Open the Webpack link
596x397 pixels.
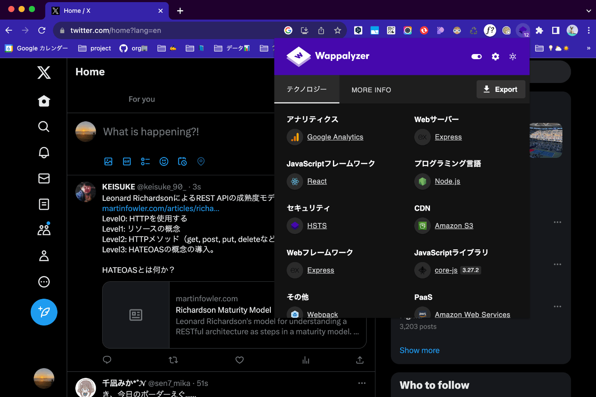tap(322, 314)
